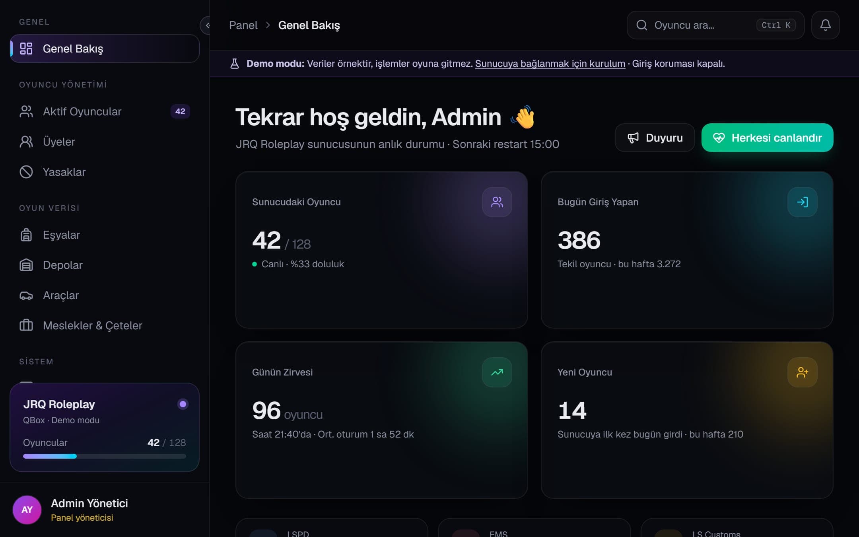Click the demo mode flask icon
The image size is (859, 537).
click(x=235, y=64)
